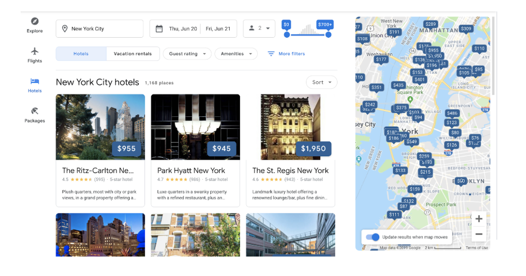Click the Thu, Jun 20 check-in date

[183, 29]
